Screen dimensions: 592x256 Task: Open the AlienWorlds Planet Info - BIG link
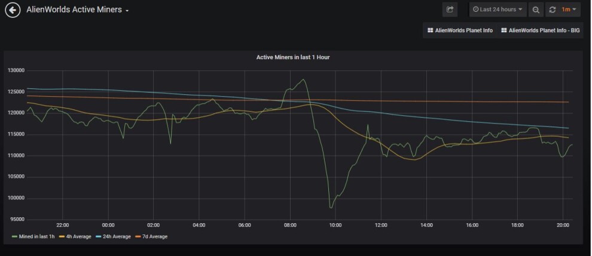(x=541, y=30)
